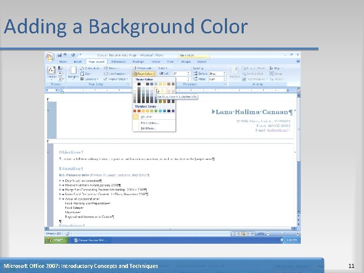Screen dimensions: 364x273
Task: Open the Position menu
Action: pos(235,73)
